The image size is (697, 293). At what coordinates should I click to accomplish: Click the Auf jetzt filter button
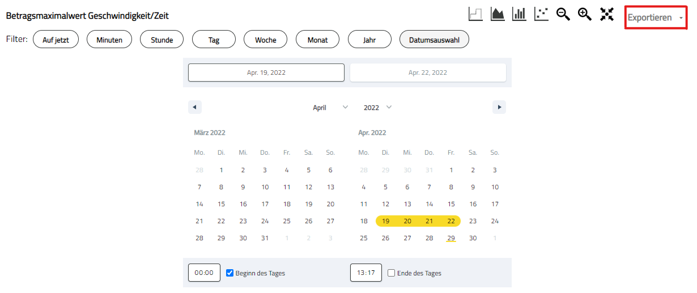pyautogui.click(x=56, y=40)
